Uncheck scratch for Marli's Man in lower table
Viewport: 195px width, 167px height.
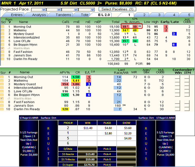point(2,98)
